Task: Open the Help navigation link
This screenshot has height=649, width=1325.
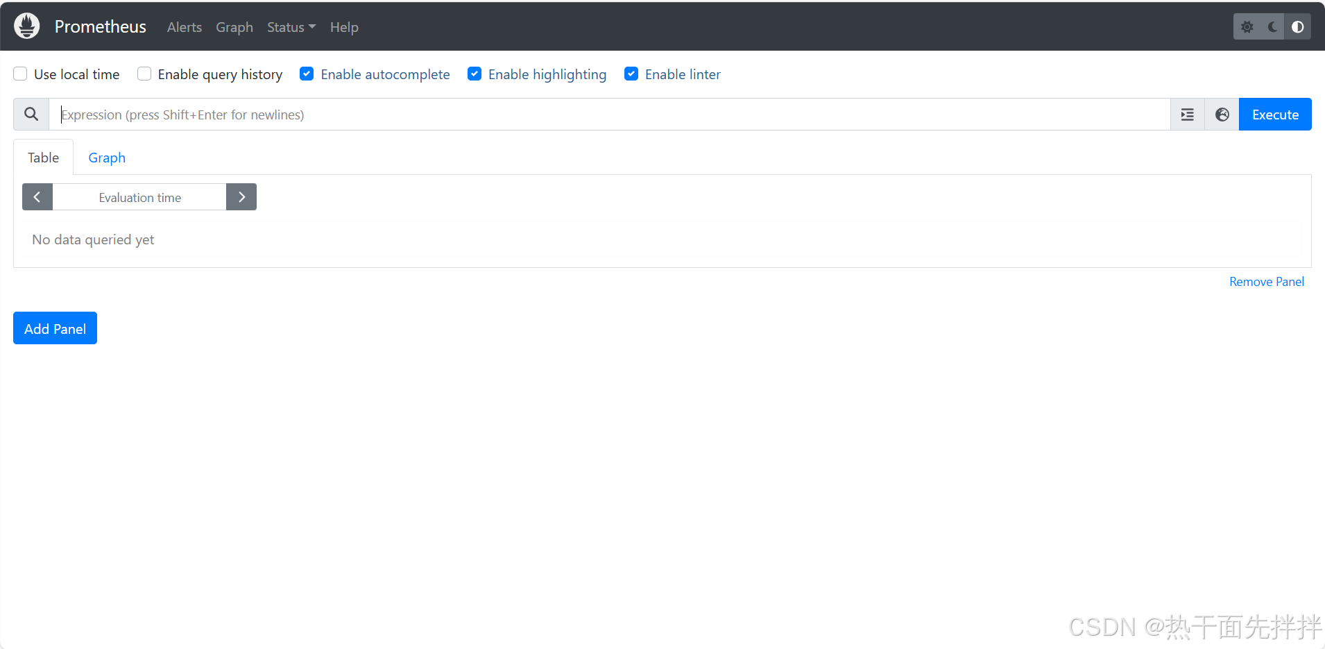Action: [344, 27]
